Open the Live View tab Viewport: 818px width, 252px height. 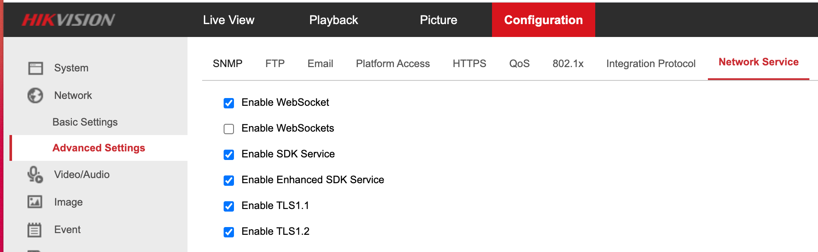228,20
